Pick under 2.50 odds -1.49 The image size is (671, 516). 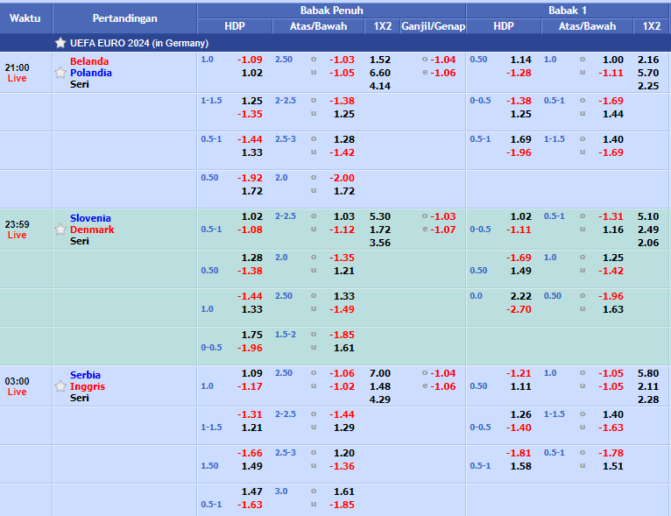coord(342,309)
